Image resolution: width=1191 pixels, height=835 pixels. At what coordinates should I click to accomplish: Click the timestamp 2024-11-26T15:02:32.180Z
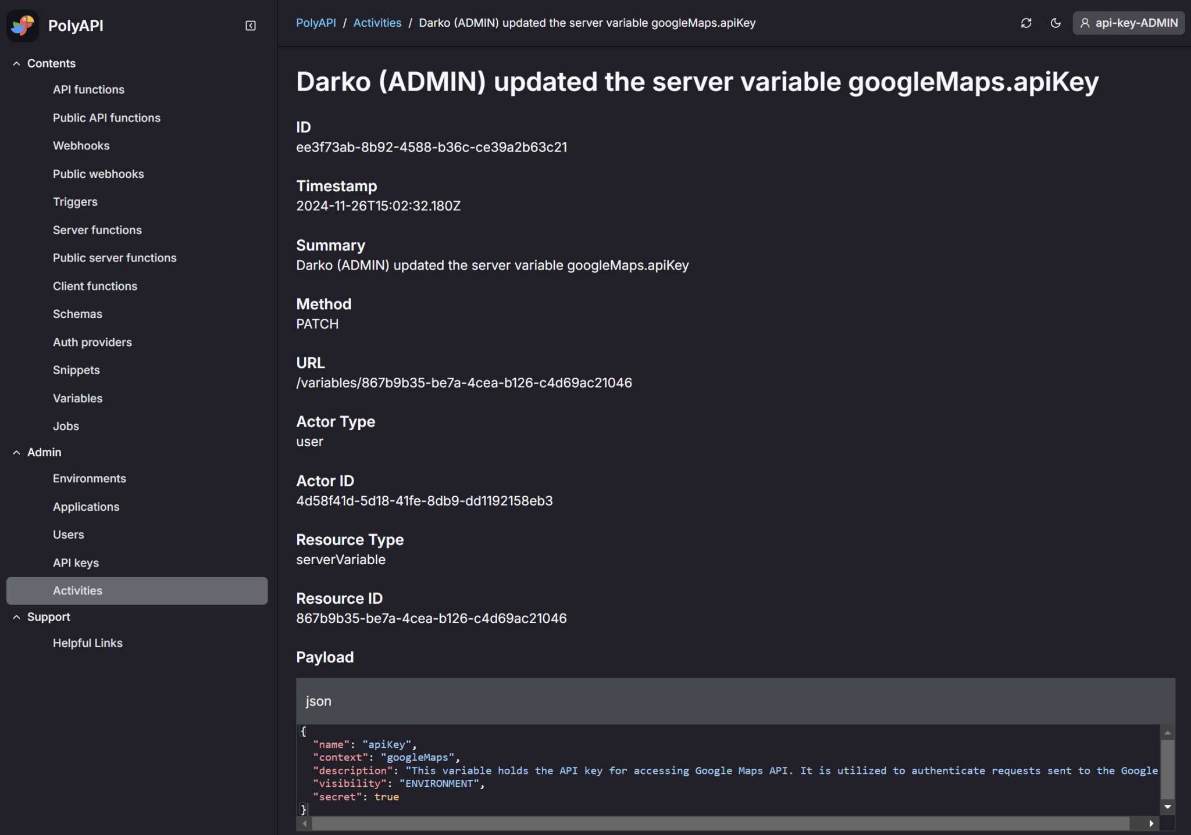coord(378,206)
